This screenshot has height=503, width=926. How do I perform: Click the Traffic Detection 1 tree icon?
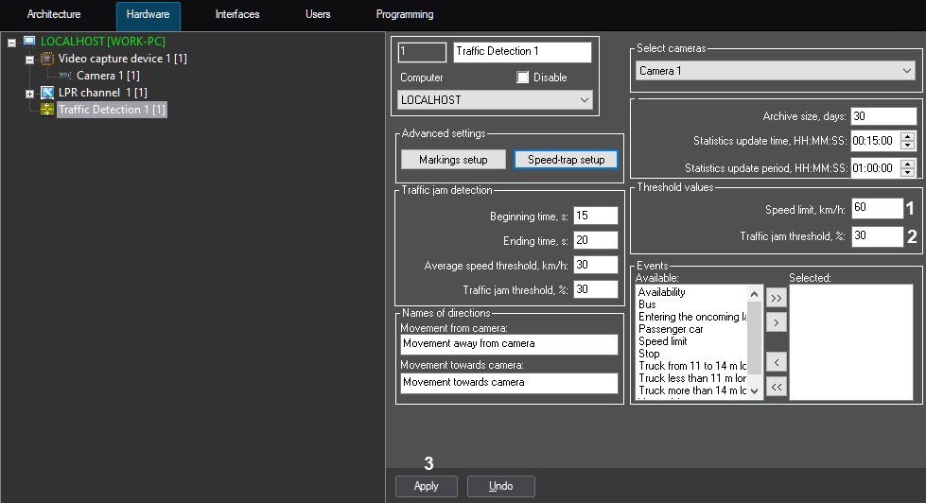coord(47,110)
